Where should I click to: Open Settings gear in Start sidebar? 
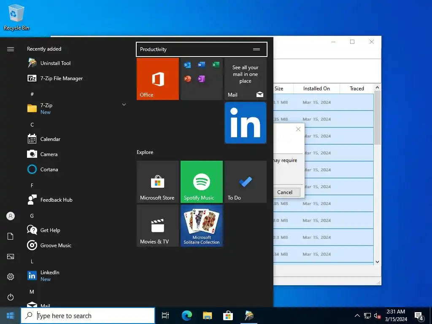pos(11,277)
